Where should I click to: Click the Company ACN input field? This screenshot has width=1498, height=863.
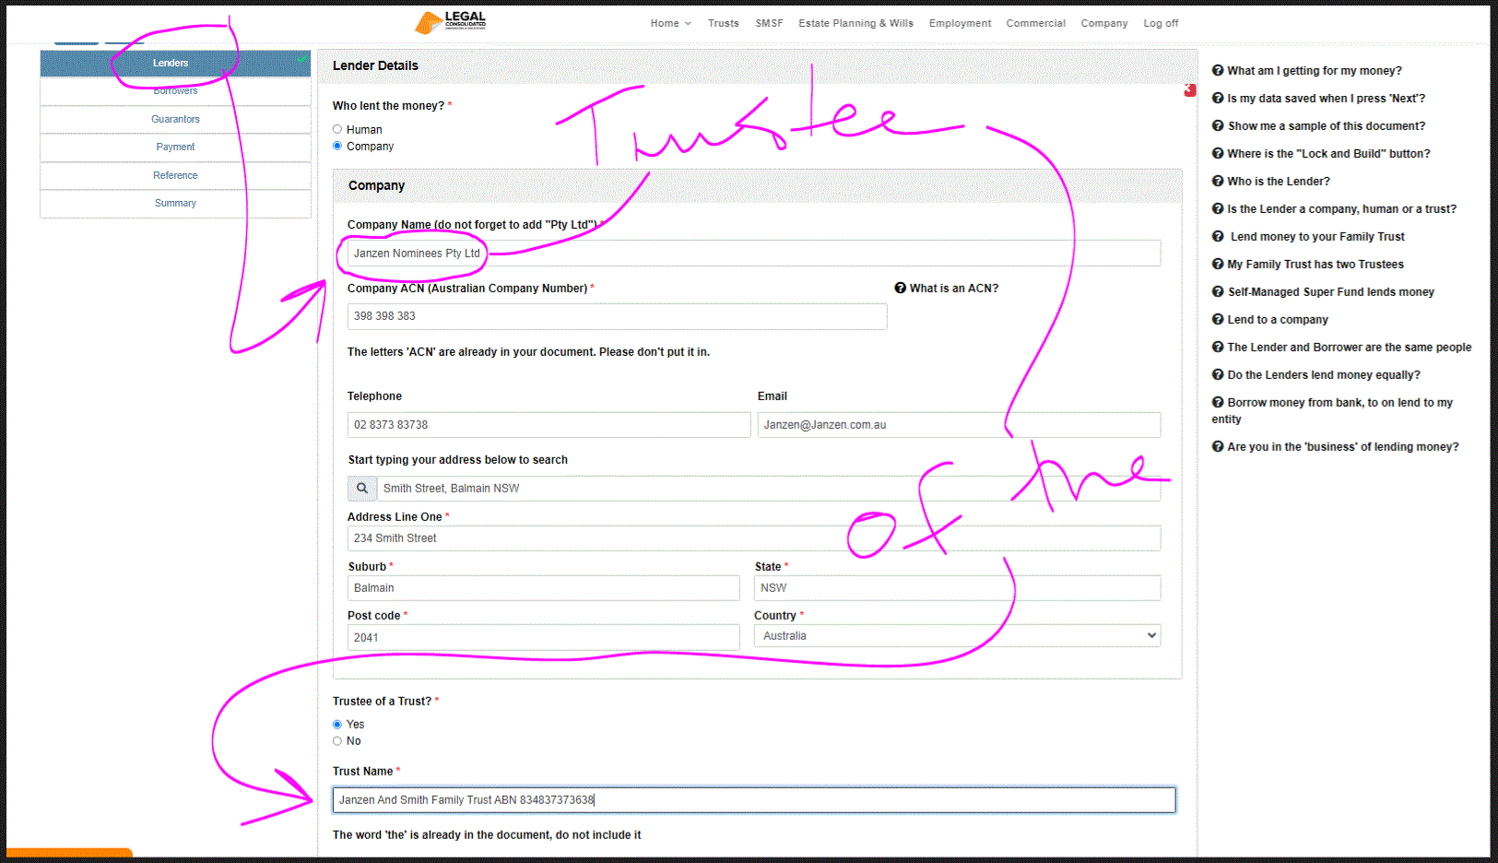point(617,316)
